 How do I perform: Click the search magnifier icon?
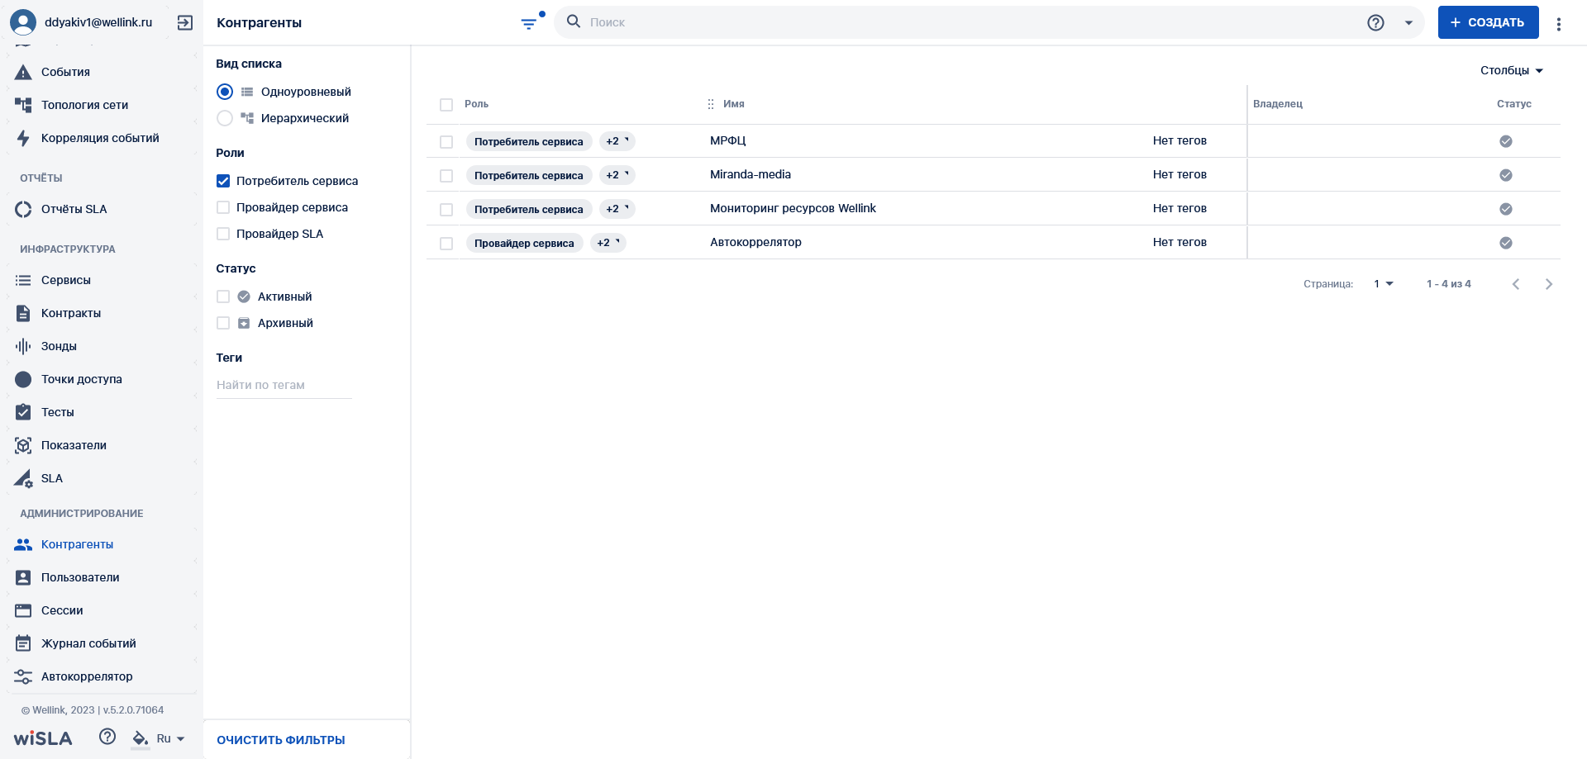(x=574, y=21)
